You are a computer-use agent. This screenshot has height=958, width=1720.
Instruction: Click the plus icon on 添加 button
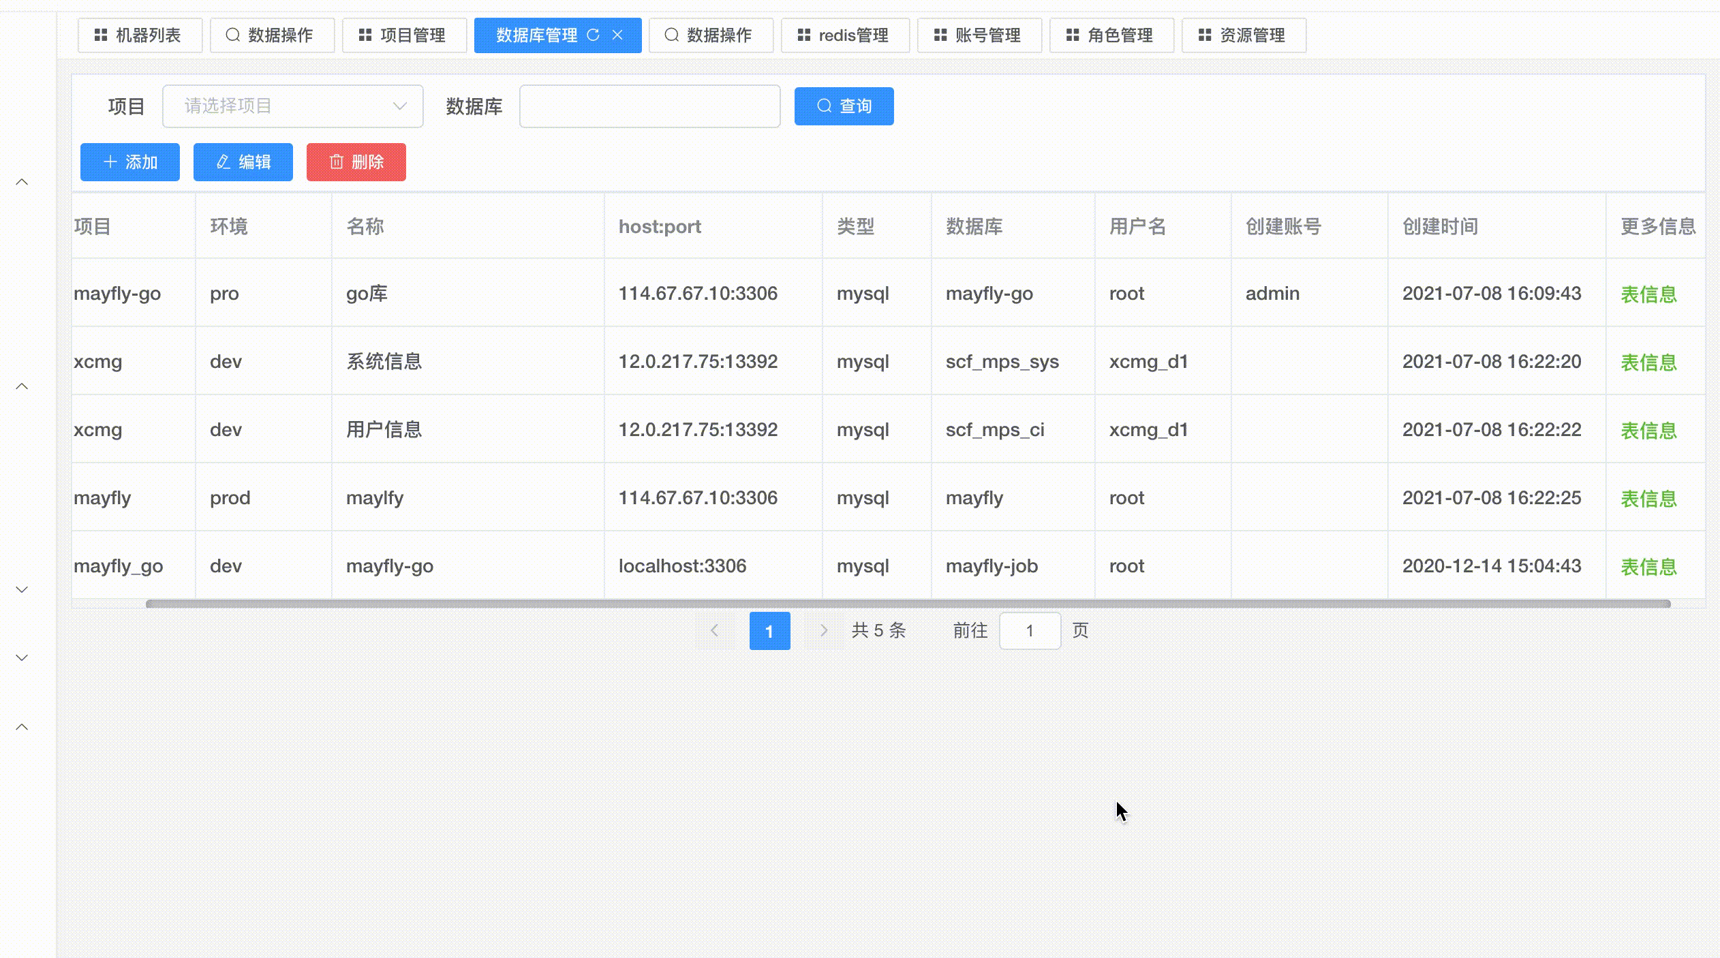coord(110,162)
